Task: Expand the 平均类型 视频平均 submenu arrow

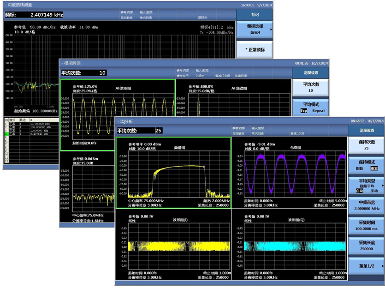Action: [383, 186]
